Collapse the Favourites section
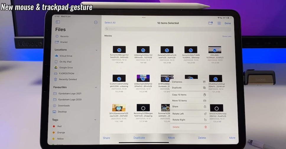The height and width of the screenshot is (149, 286). pyautogui.click(x=96, y=88)
